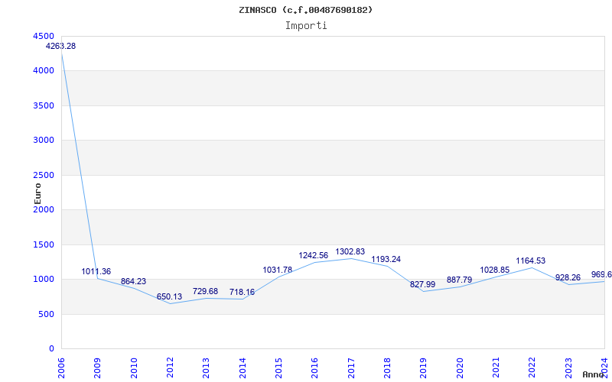Click the x-axis year 2012
612x382 pixels.
170,367
